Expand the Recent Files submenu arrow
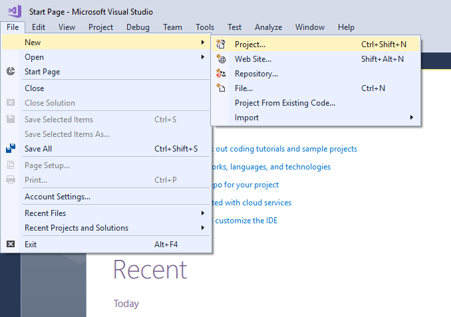 [203, 213]
